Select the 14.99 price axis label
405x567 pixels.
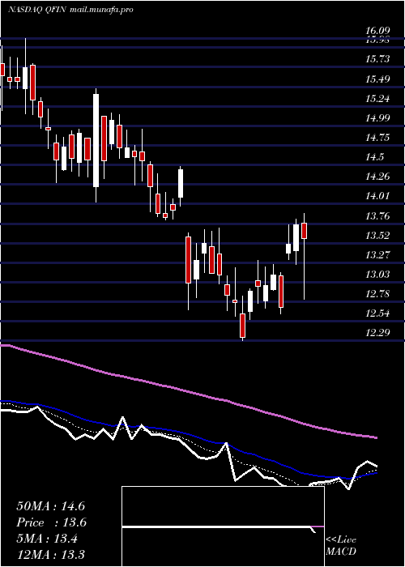pos(378,118)
